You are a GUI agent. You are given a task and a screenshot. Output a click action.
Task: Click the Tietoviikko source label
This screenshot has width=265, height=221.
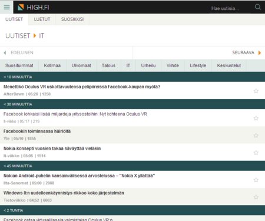click(15, 200)
